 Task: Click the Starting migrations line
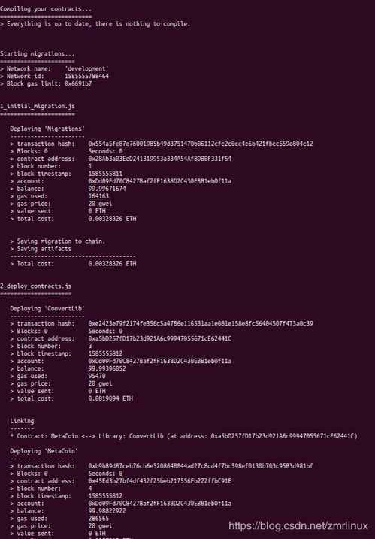tap(37, 53)
